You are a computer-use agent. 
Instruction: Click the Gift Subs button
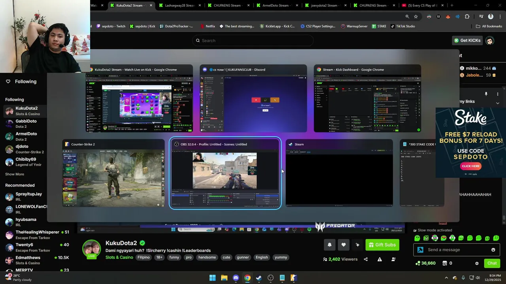[382, 245]
